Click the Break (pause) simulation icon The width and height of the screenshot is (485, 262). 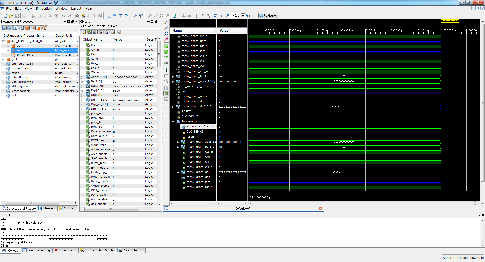coord(254,16)
